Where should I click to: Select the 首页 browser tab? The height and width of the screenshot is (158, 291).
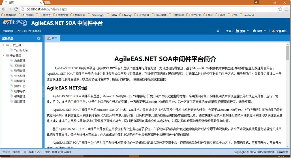tap(22, 3)
